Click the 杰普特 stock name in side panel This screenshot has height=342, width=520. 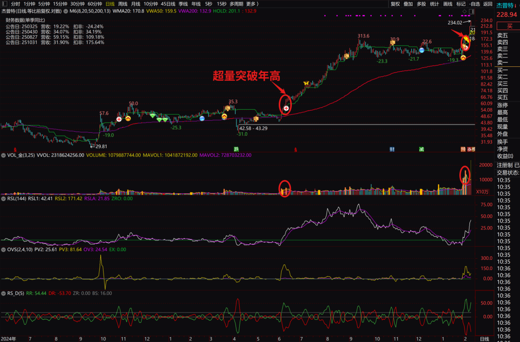[x=505, y=5]
